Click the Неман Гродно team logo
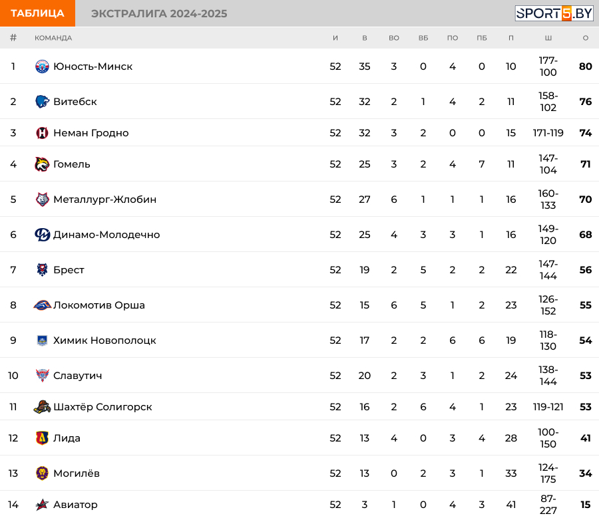Screen dimensions: 599x518 (42, 133)
